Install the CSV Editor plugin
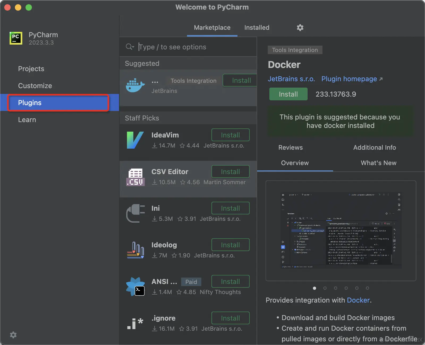 click(x=231, y=172)
